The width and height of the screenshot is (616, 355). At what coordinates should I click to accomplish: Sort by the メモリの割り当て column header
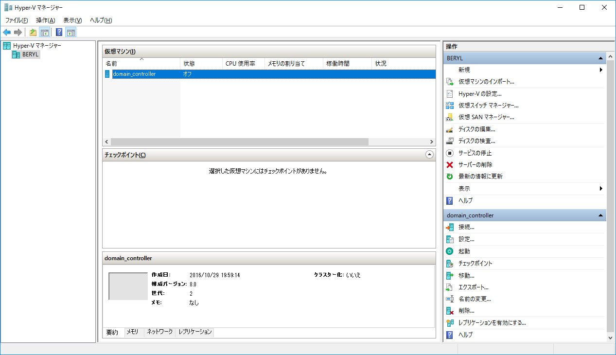tap(294, 64)
